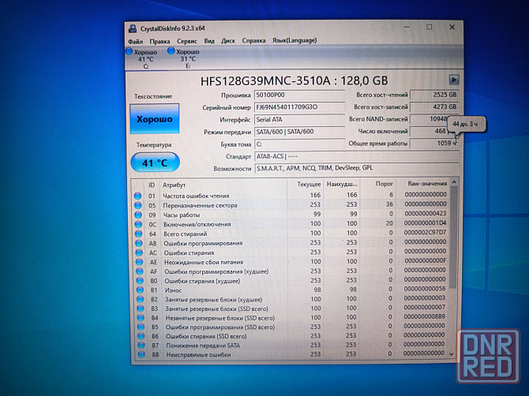This screenshot has height=396, width=529.
Task: Click the transfer mode SATA/600 field
Action: (x=299, y=132)
